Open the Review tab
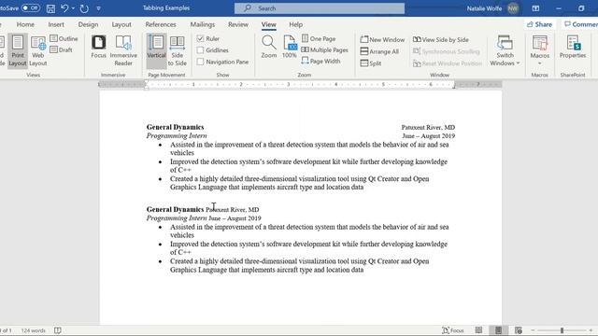 238,24
